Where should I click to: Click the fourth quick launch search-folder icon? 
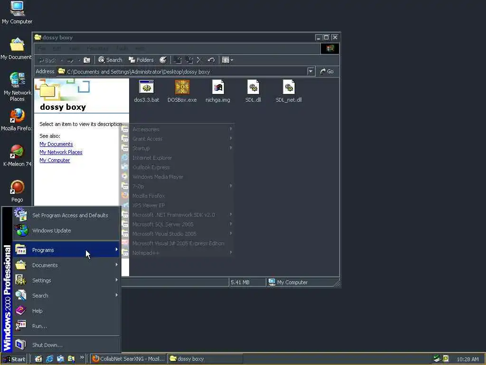tap(71, 359)
